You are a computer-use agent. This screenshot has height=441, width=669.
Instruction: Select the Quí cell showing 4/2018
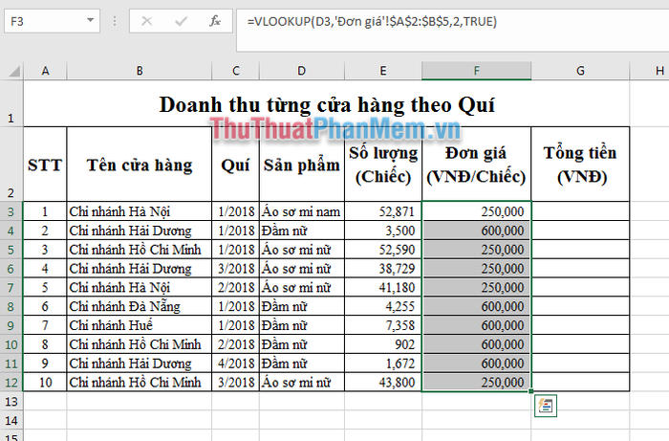(235, 363)
